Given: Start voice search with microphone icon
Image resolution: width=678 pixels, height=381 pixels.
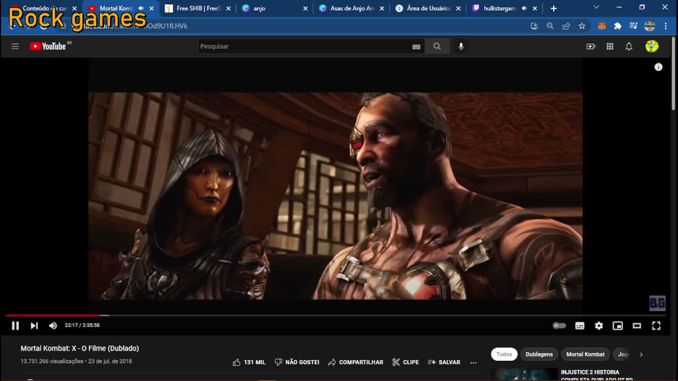Looking at the screenshot, I should click(x=461, y=46).
